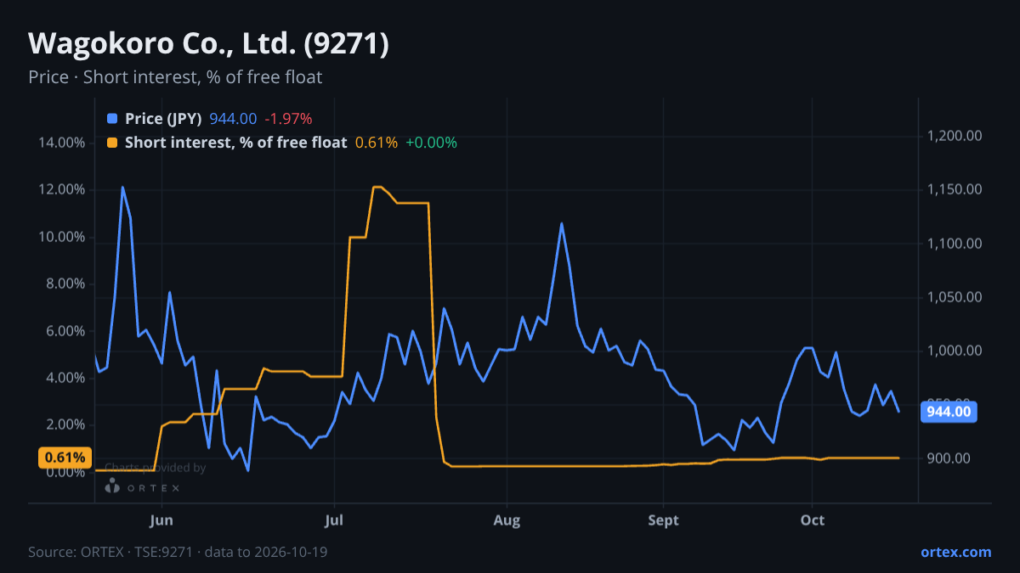Click the subtitle Price · Short interest text
The width and height of the screenshot is (1020, 573).
(175, 77)
